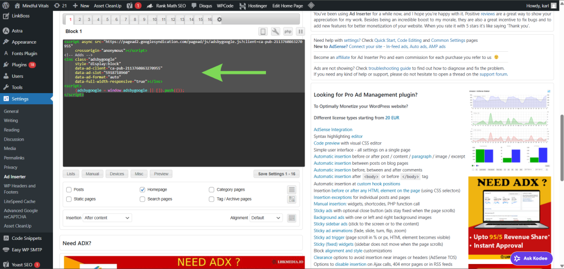Open Ad Inserter general settings gear tab

tap(219, 19)
